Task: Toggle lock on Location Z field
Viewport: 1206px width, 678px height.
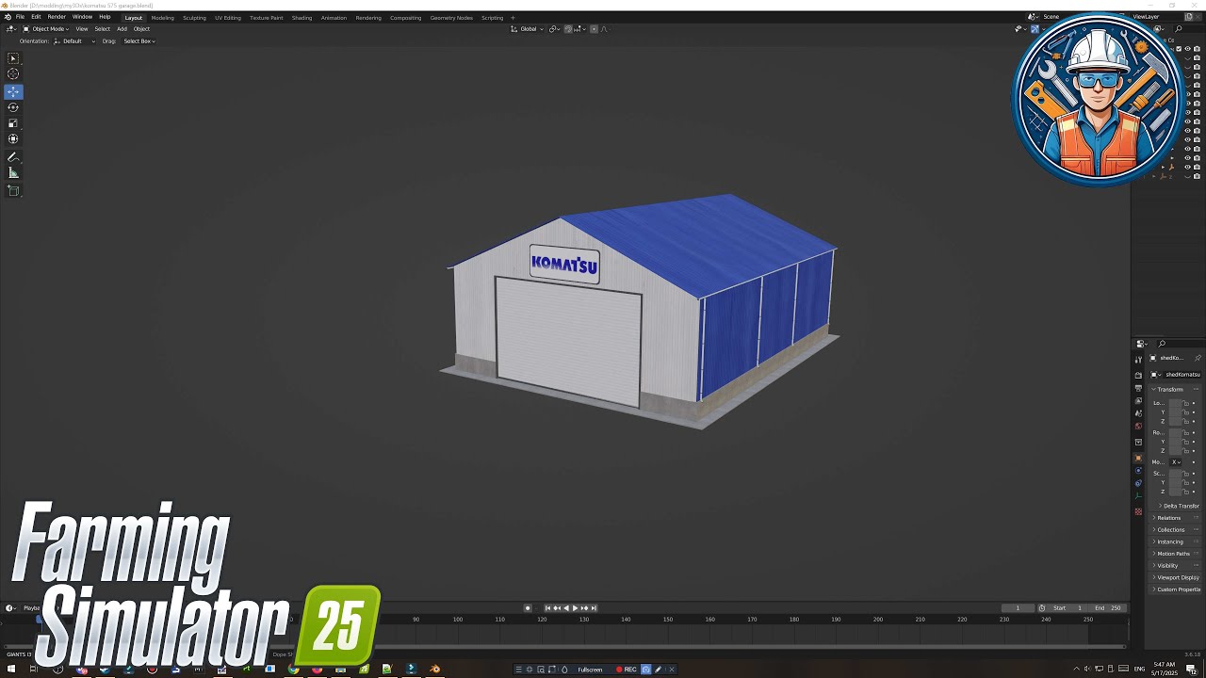Action: pos(1185,421)
